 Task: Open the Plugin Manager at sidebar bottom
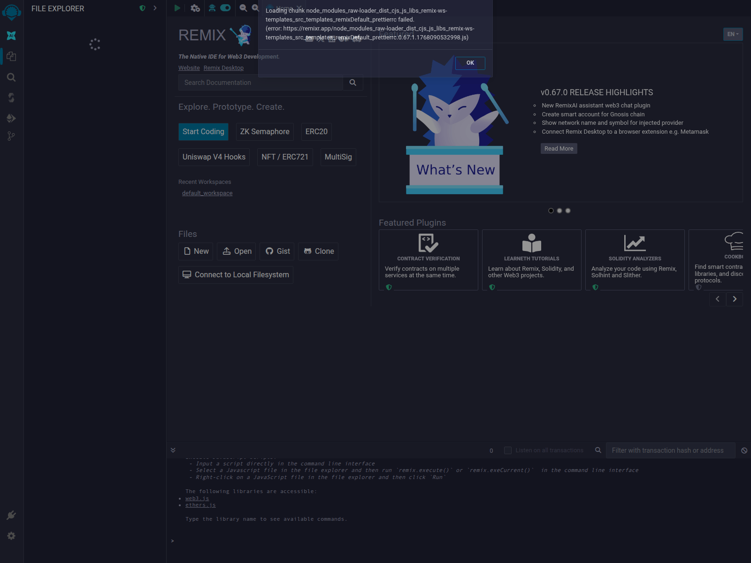click(x=11, y=515)
